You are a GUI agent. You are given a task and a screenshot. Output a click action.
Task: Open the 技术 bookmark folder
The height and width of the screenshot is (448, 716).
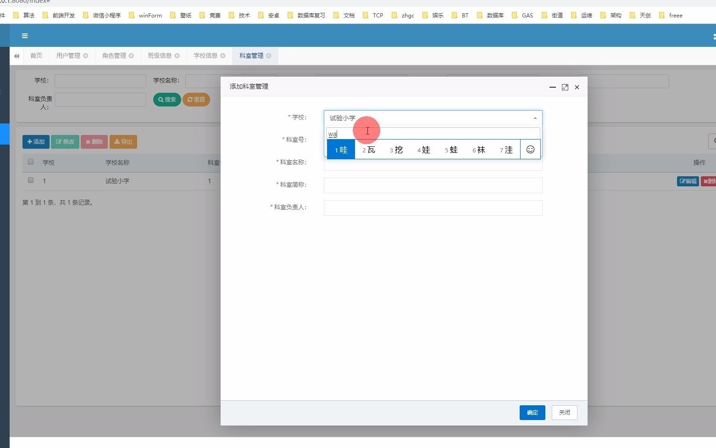pos(239,15)
